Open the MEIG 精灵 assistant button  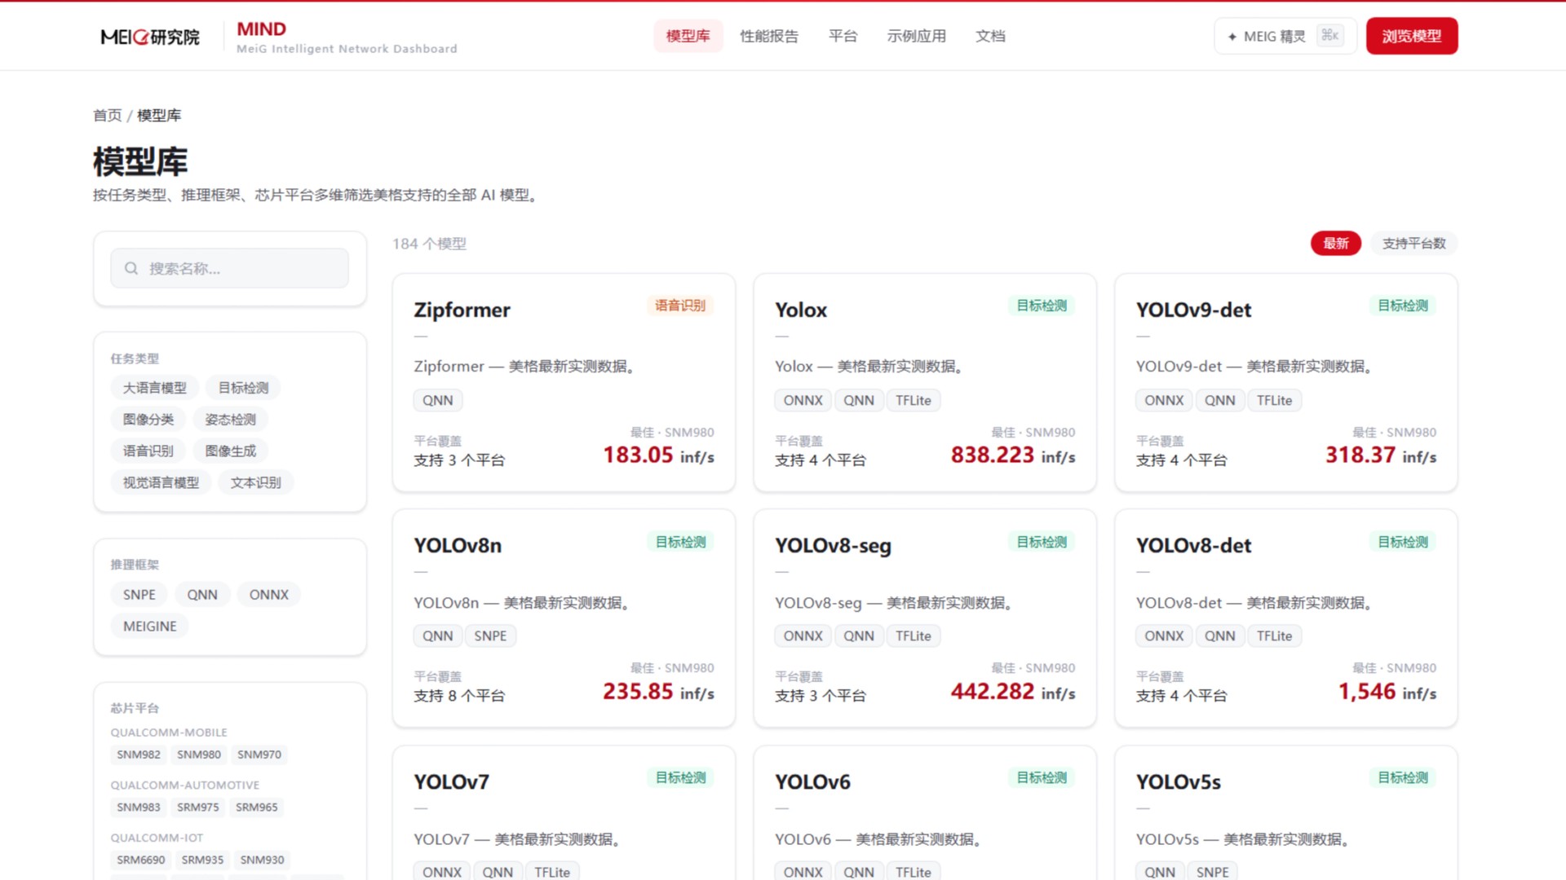1285,36
